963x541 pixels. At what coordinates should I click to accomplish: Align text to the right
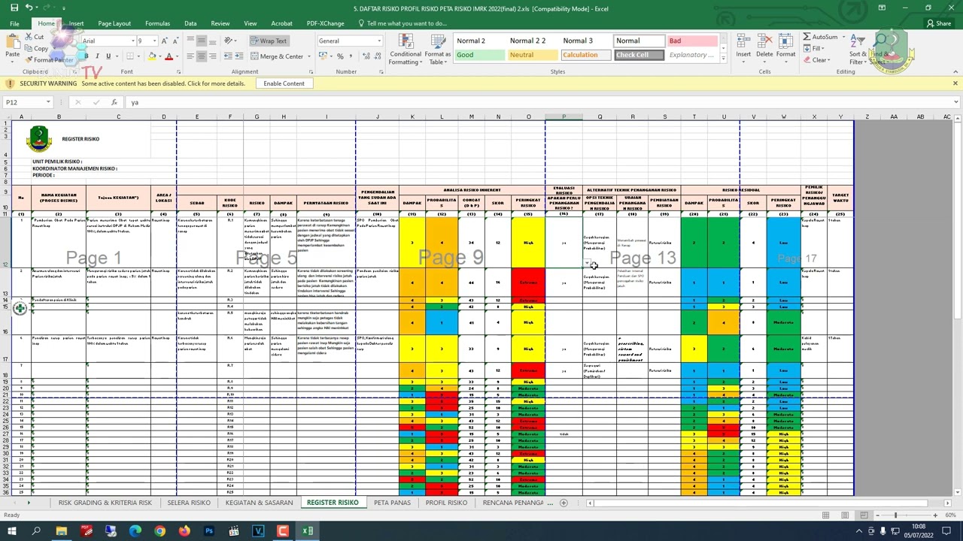click(213, 56)
